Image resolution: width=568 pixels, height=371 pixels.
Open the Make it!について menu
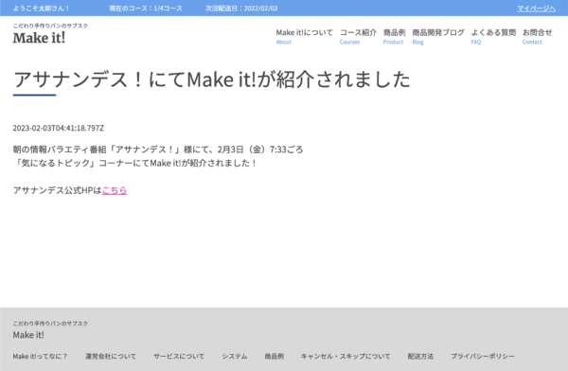coord(304,37)
